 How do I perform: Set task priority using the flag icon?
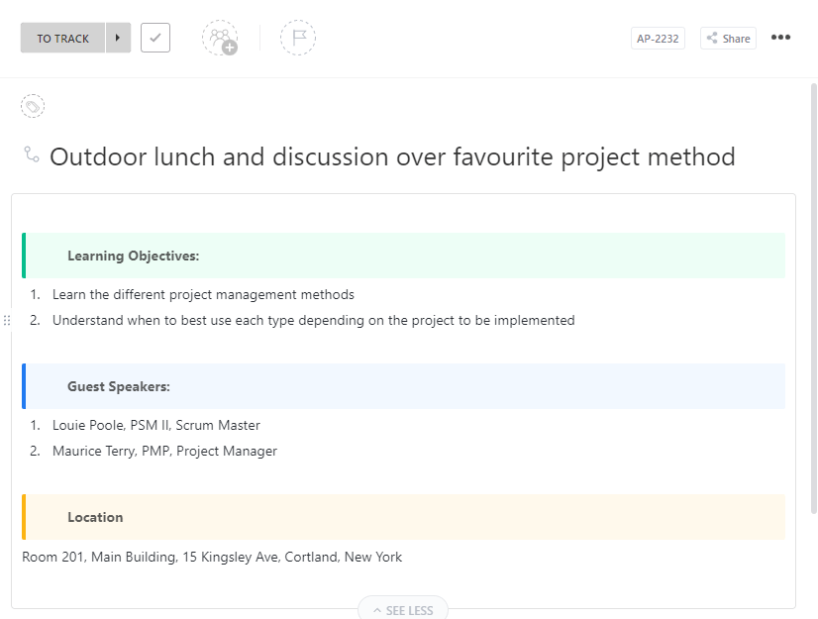(298, 38)
